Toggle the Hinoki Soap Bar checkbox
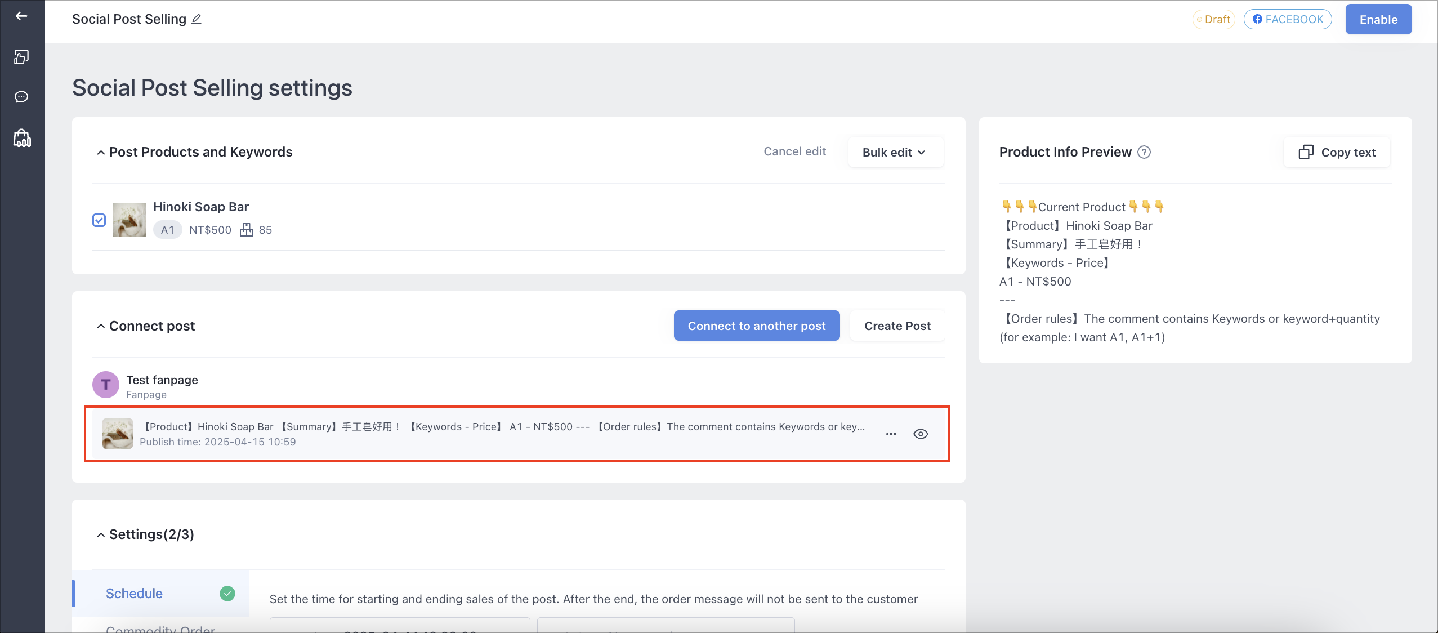 coord(99,220)
